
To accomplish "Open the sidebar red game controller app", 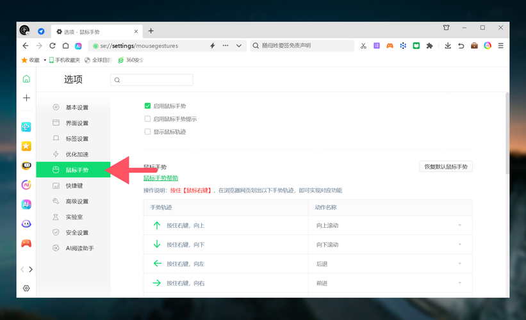I will (26, 243).
